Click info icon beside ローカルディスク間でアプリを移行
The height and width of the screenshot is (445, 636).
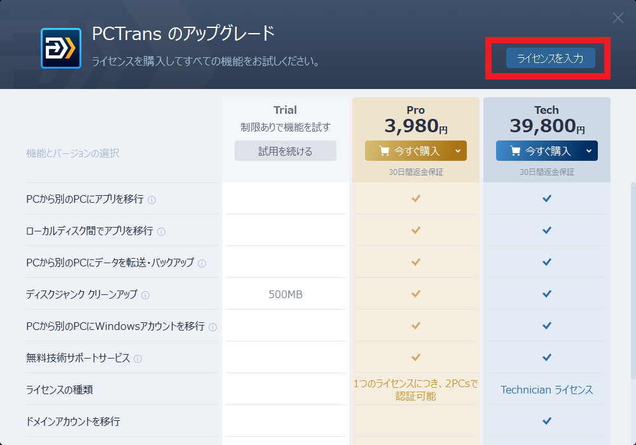(161, 232)
